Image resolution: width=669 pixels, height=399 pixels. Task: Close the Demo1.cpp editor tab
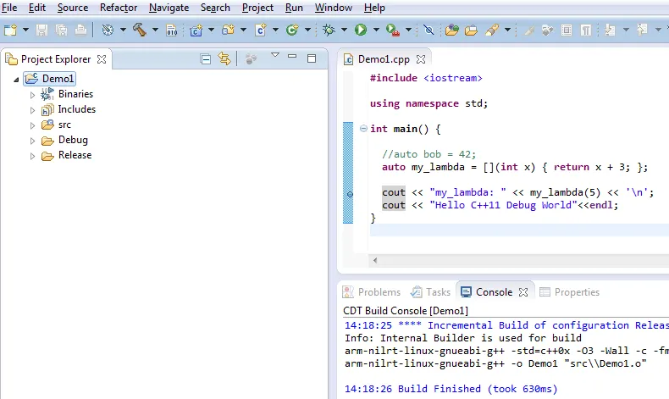(421, 59)
